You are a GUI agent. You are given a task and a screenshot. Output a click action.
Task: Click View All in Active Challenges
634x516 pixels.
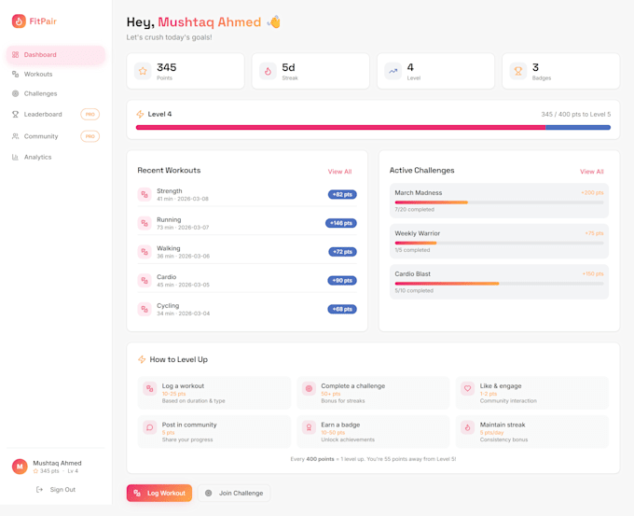click(x=591, y=172)
